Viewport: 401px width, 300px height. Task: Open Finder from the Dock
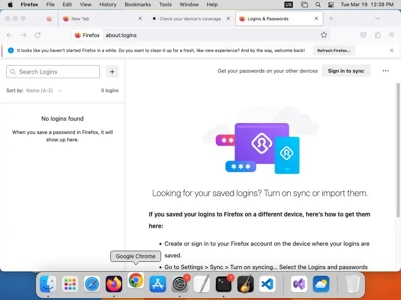pyautogui.click(x=48, y=284)
